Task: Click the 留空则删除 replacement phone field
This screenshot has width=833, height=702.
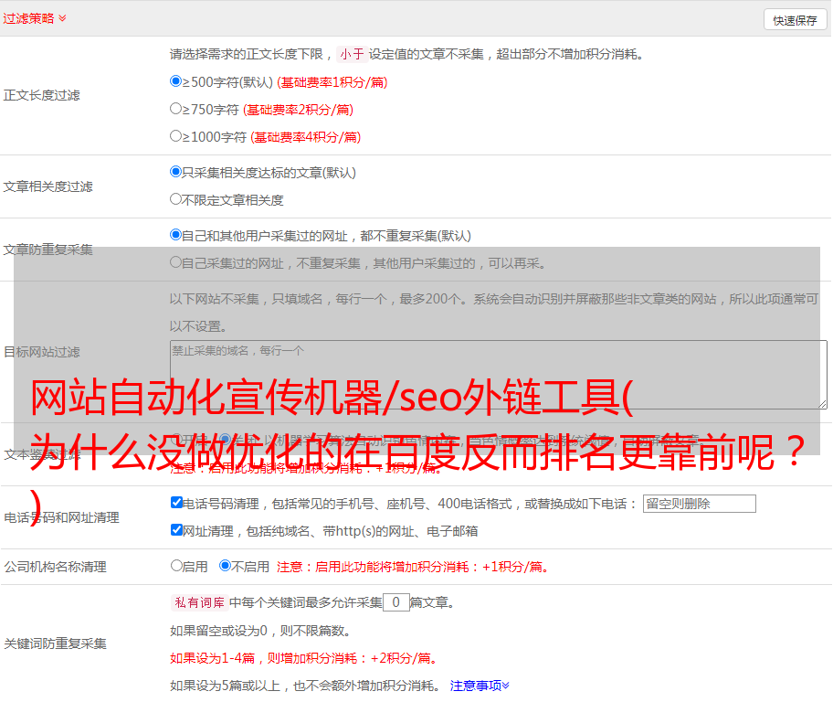Action: coord(699,504)
